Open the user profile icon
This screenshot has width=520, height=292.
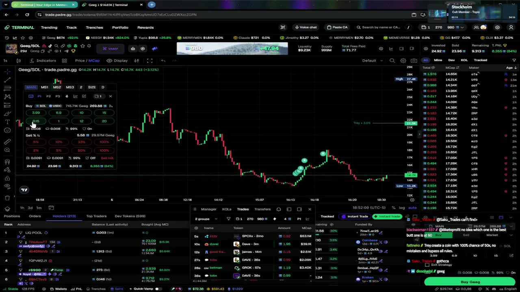(511, 28)
